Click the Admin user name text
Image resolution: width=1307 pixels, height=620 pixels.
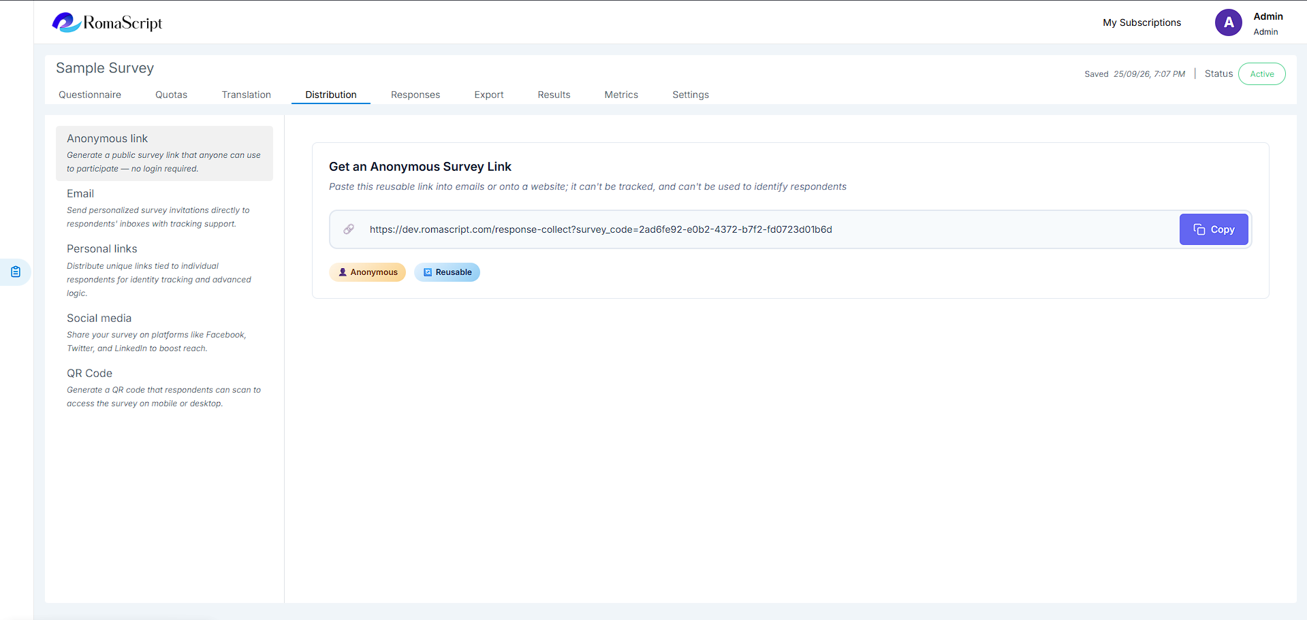tap(1268, 16)
